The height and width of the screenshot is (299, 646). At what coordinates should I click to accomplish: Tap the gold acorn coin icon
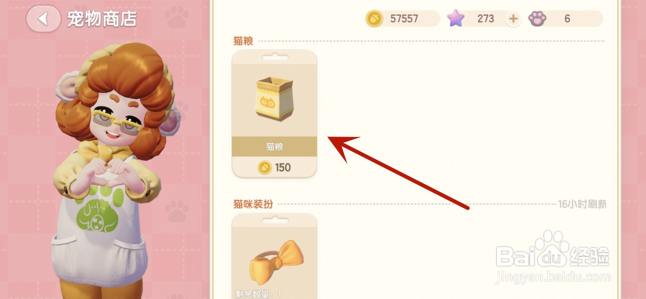(374, 19)
